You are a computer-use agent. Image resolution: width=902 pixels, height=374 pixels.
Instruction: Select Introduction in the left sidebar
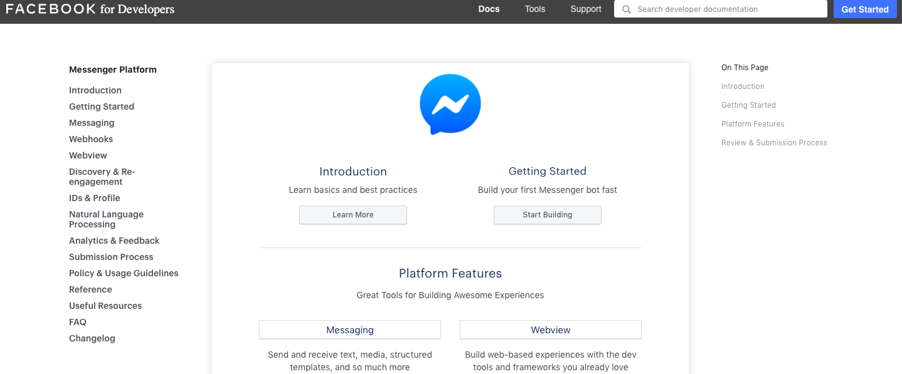(x=95, y=90)
